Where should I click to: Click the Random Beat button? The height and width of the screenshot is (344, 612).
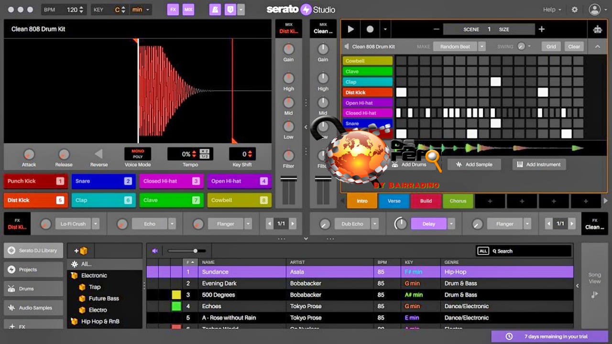[x=455, y=46]
